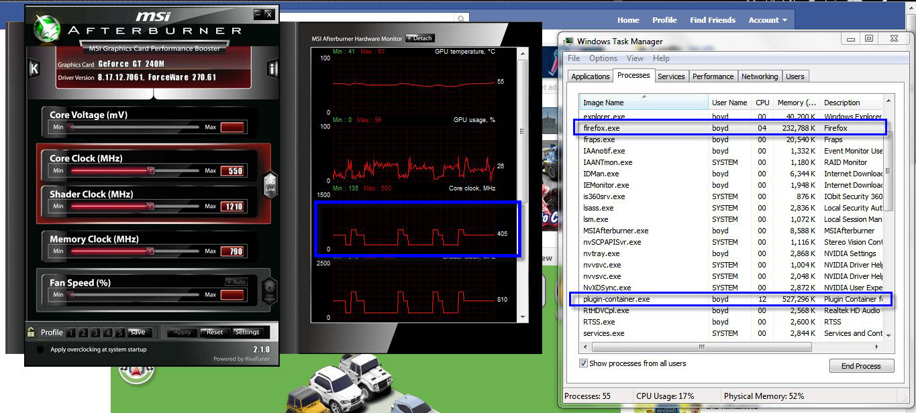
Task: Select the fraps.exe process row
Action: point(732,139)
